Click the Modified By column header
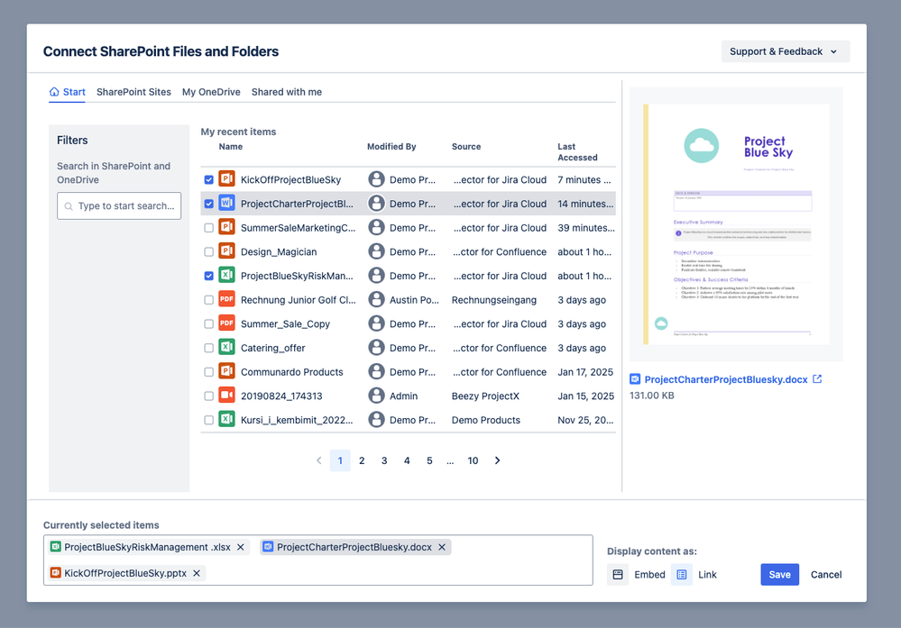The width and height of the screenshot is (901, 628). click(x=391, y=146)
